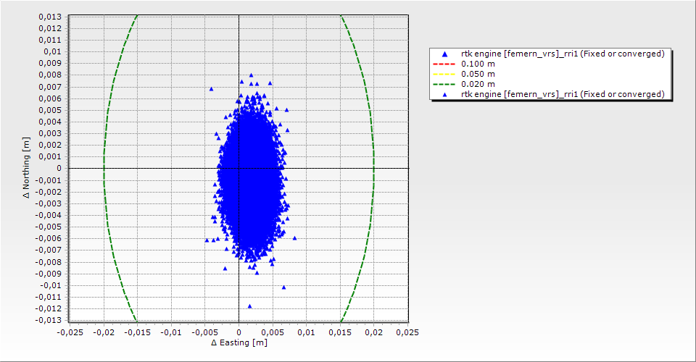The image size is (696, 362).
Task: Click the origin where the zero axes cross
Action: coord(239,168)
